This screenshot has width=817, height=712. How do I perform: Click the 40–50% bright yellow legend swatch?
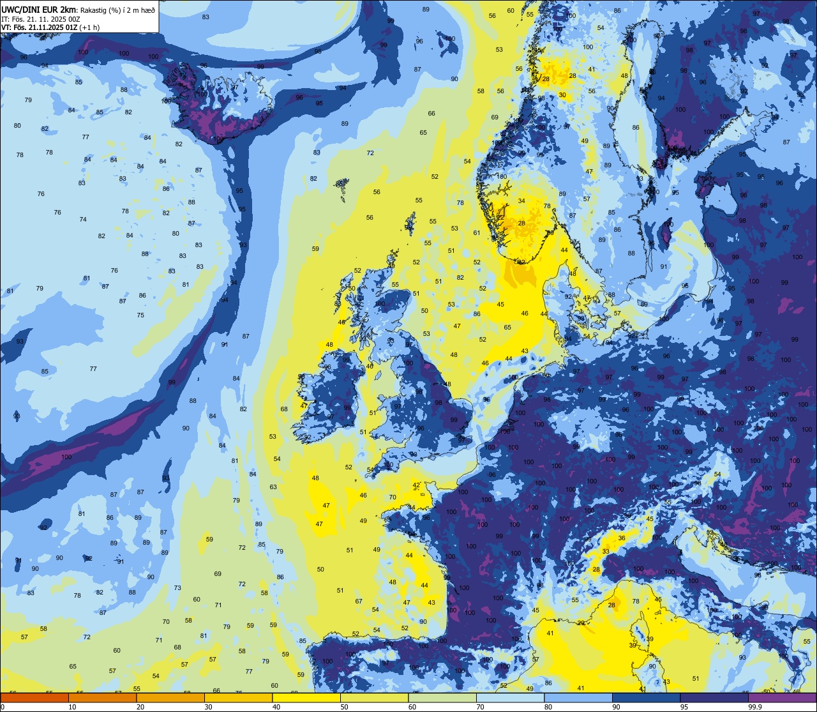tap(306, 697)
